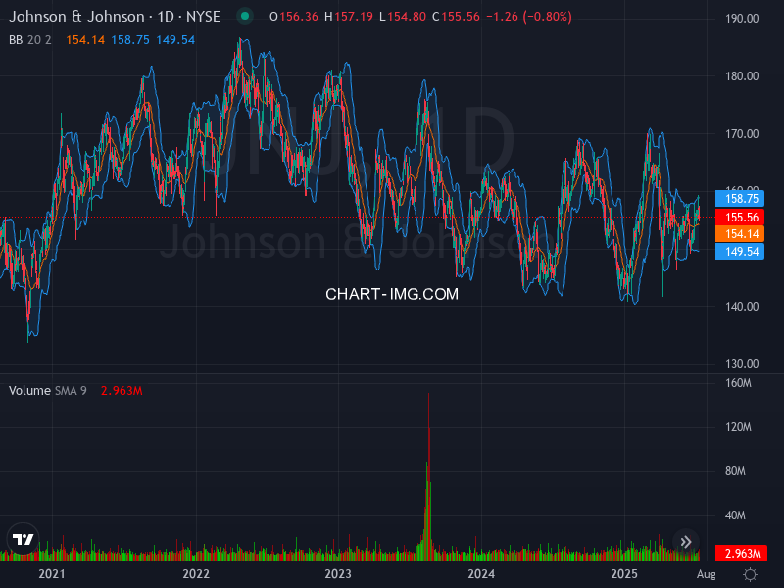The image size is (784, 588).
Task: Click the orange 154.14 basis price tag
Action: point(740,233)
